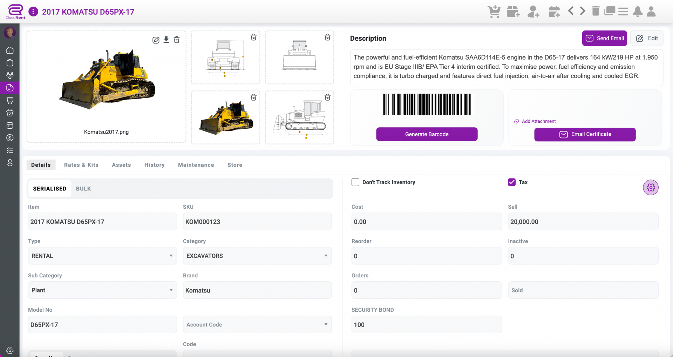The image size is (673, 357).
Task: Open the second sidebar icon below Home
Action: tap(10, 63)
